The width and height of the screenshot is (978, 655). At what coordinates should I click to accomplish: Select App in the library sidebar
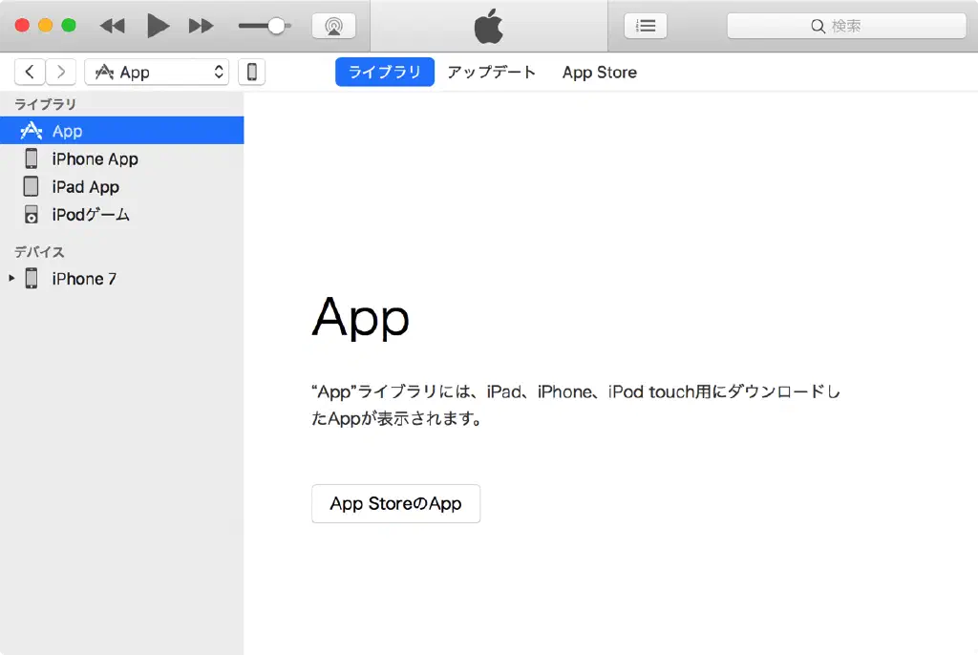pyautogui.click(x=67, y=131)
